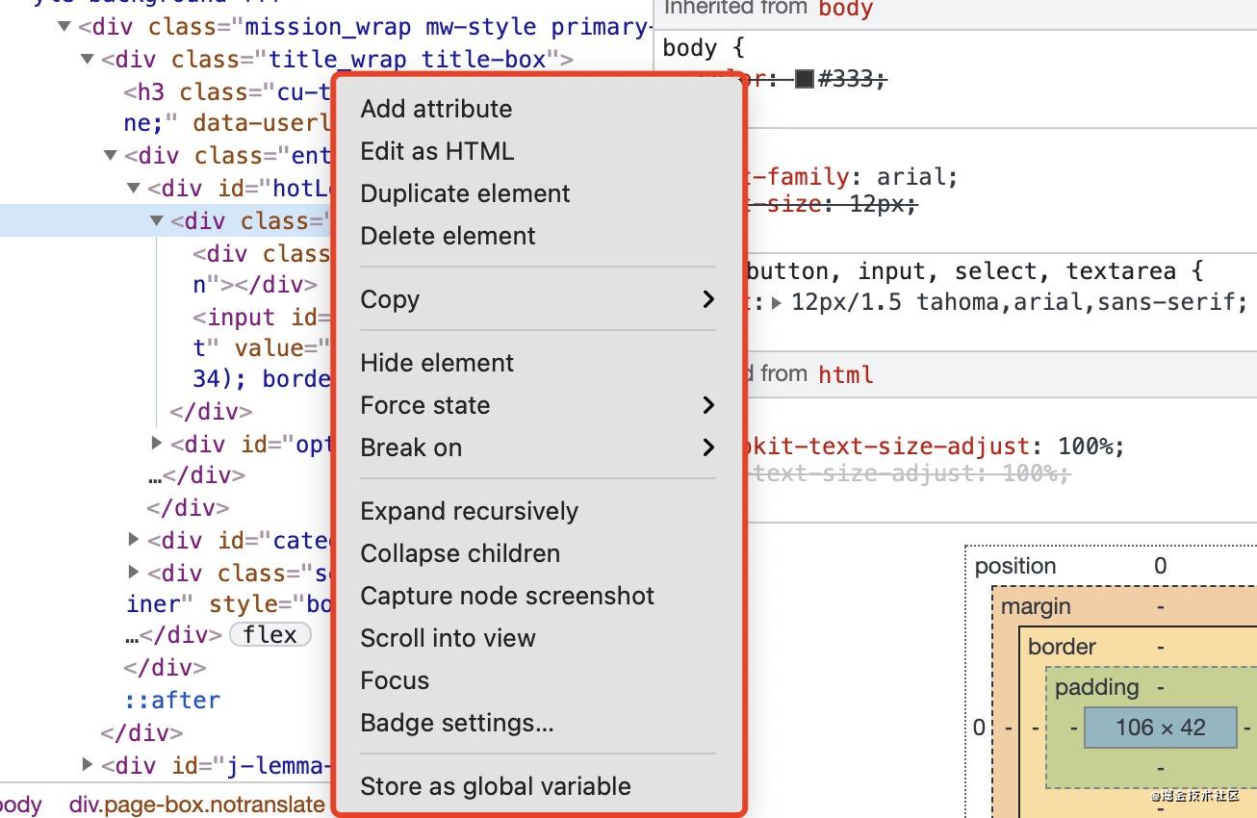Expand the div id="j-lemma node
Image resolution: width=1257 pixels, height=818 pixels.
click(x=88, y=765)
